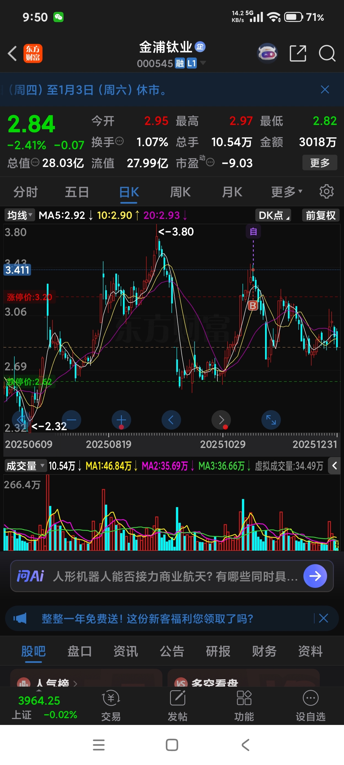Open the 股吧 tab
This screenshot has height=765, width=344.
(x=33, y=651)
